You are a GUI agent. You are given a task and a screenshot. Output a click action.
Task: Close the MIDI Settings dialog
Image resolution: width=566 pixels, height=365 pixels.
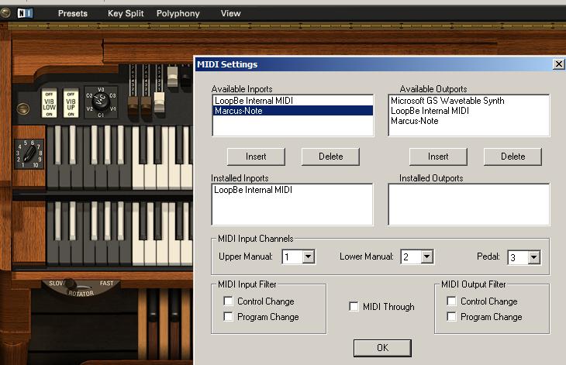click(559, 64)
